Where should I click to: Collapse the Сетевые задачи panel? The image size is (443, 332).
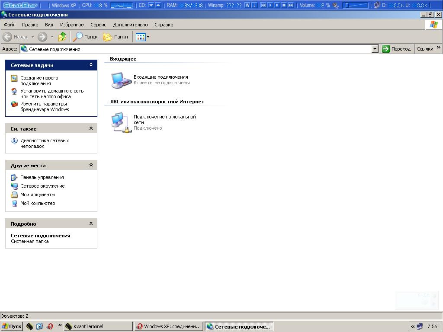(x=91, y=65)
